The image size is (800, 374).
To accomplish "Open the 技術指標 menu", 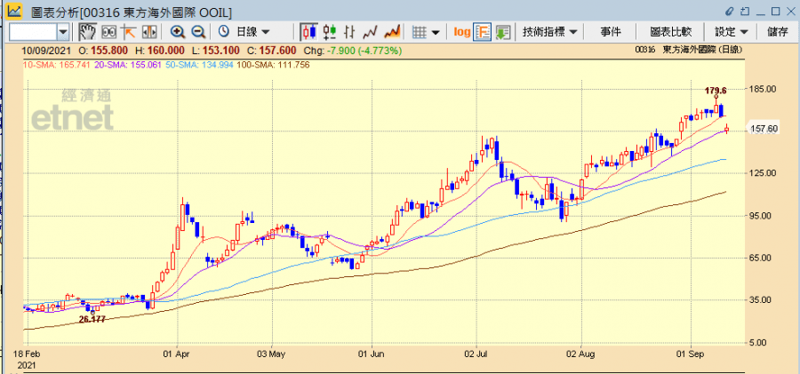I will tap(551, 32).
